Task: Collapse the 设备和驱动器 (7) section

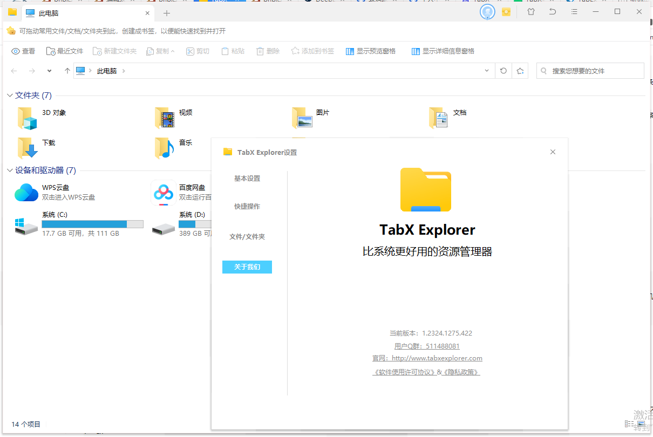Action: click(x=9, y=170)
